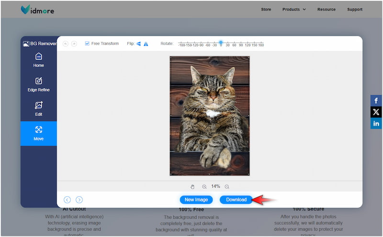Toggle the Free Transform checkbox
This screenshot has height=237, width=383.
87,43
